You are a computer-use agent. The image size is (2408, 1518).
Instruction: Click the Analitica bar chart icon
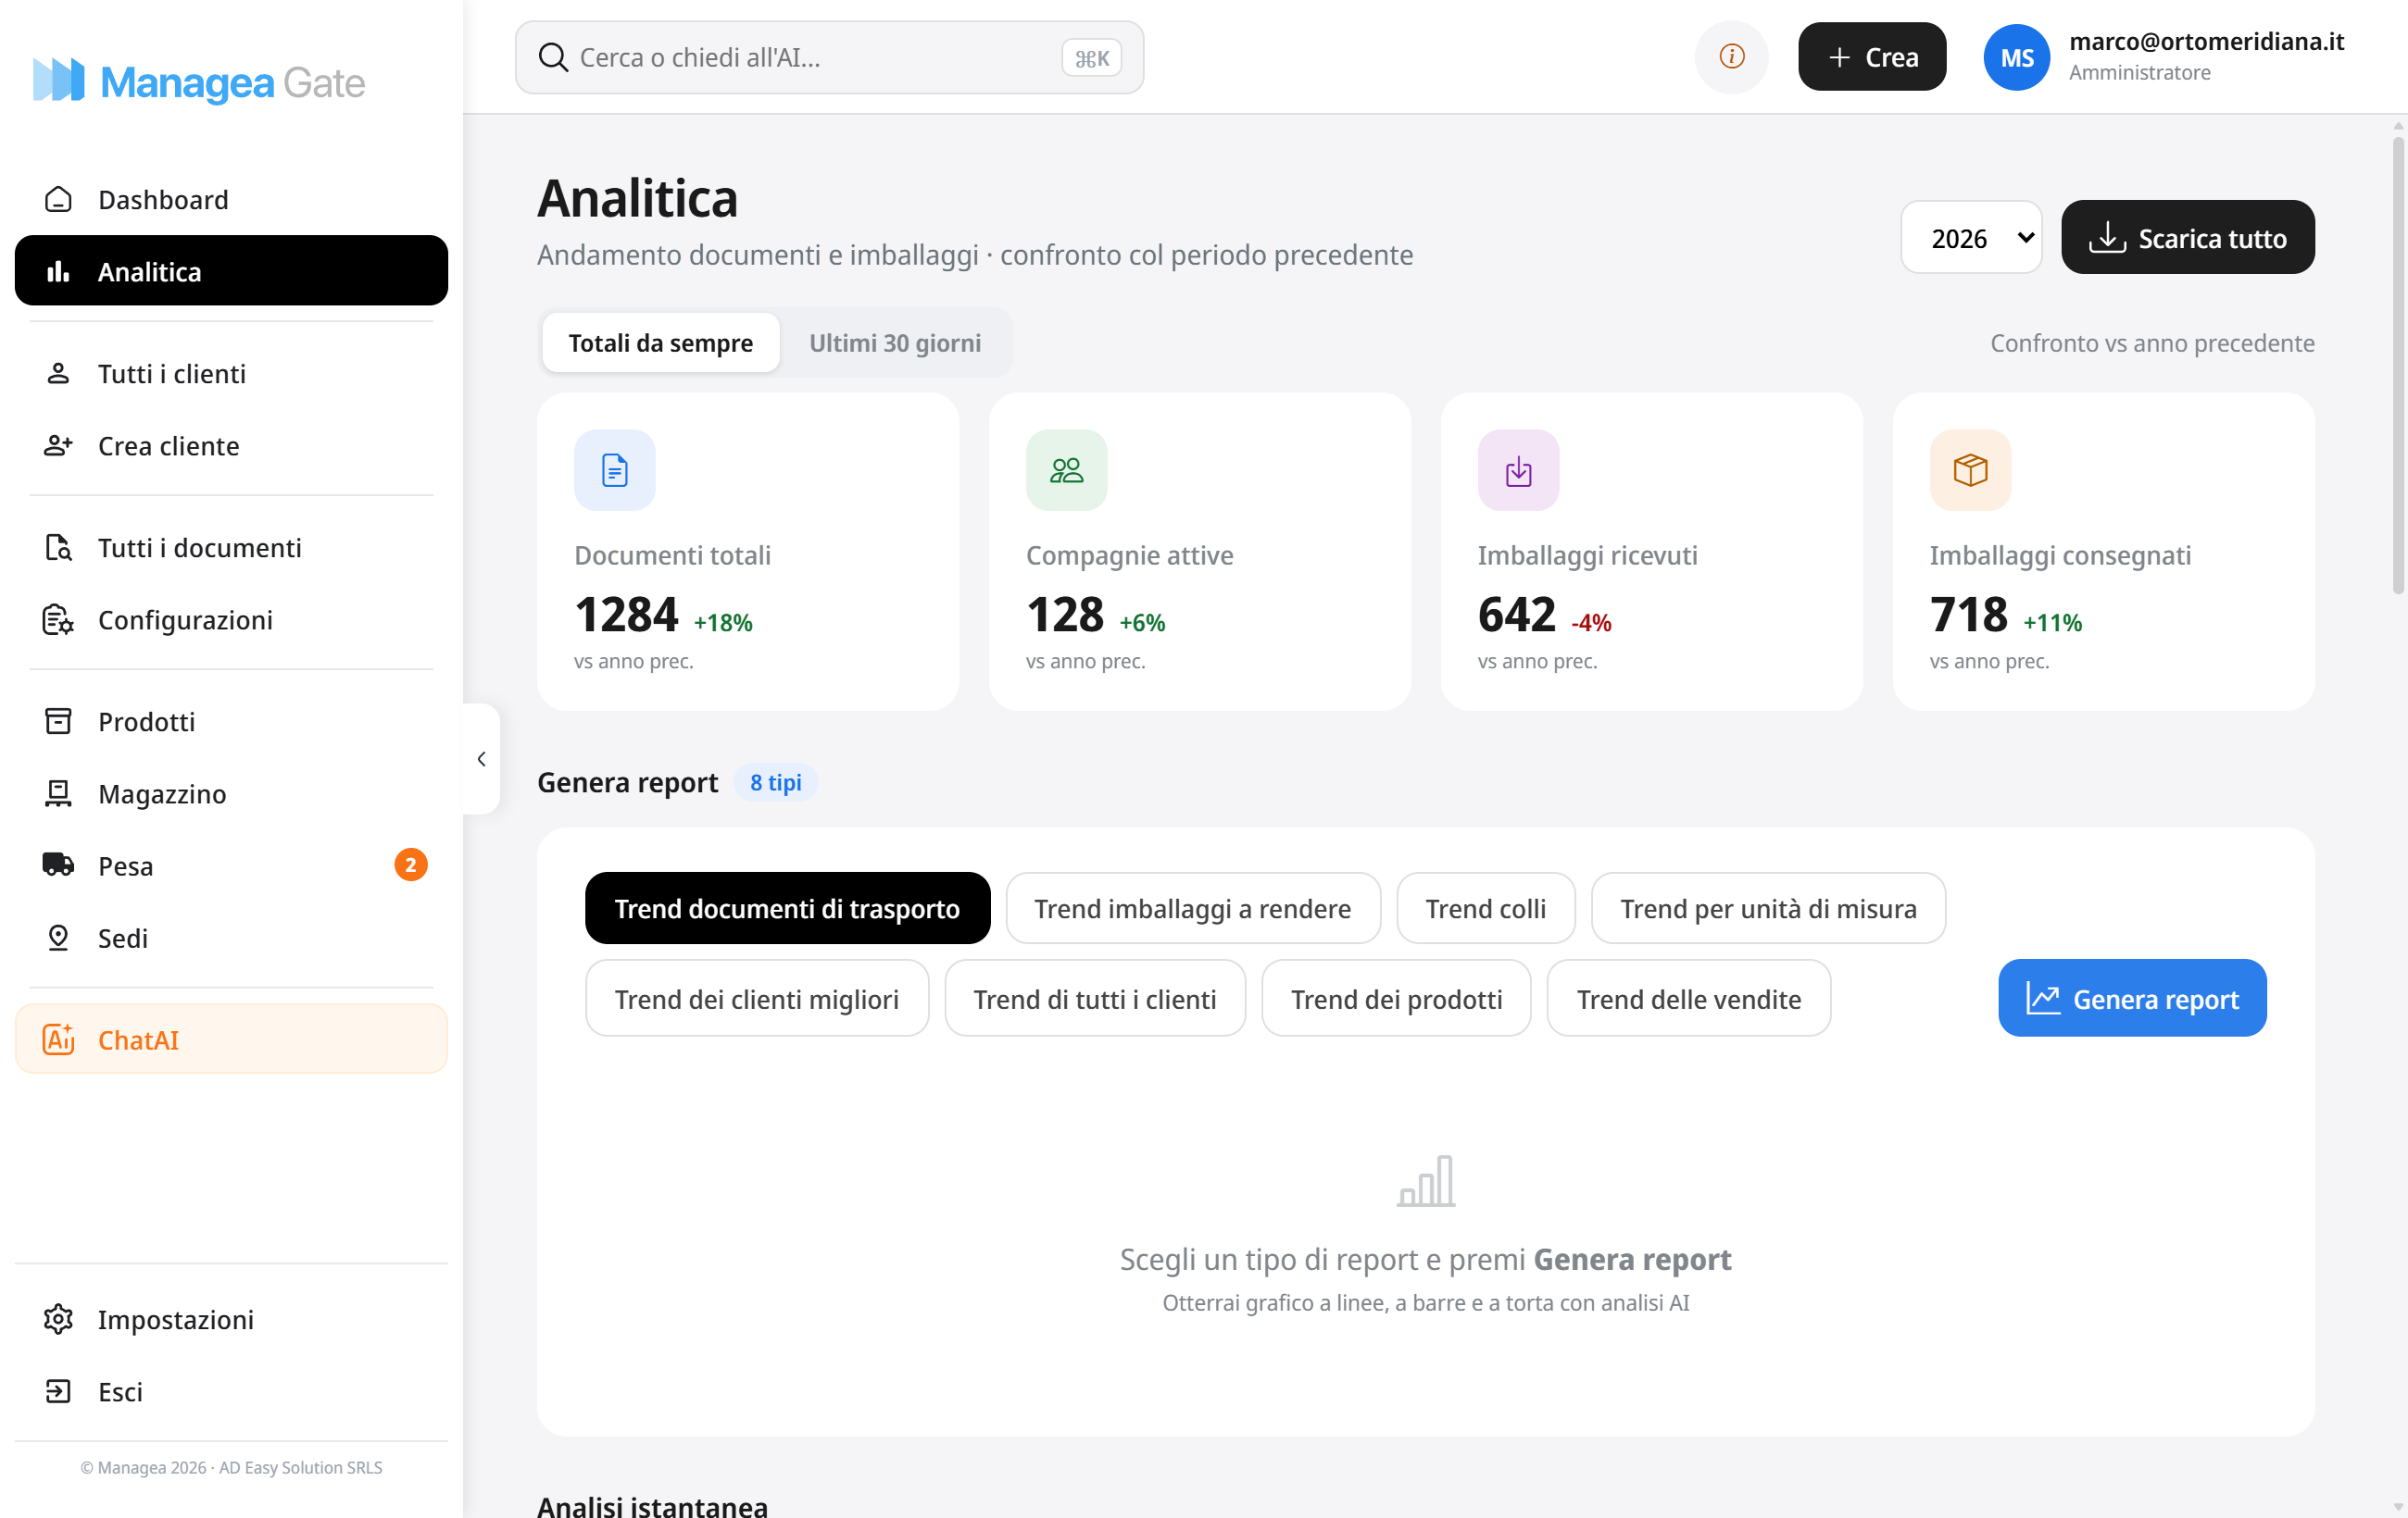click(58, 272)
